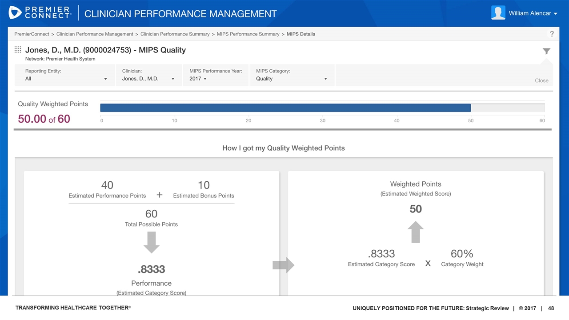The image size is (569, 320).
Task: Click the 40 Estimated Performance Points value
Action: [107, 185]
